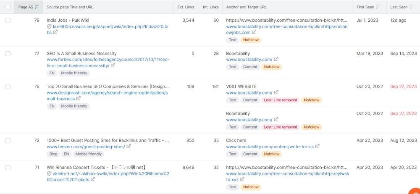
Task: Open boostability.com/content/write-for-us target link
Action: [270, 147]
